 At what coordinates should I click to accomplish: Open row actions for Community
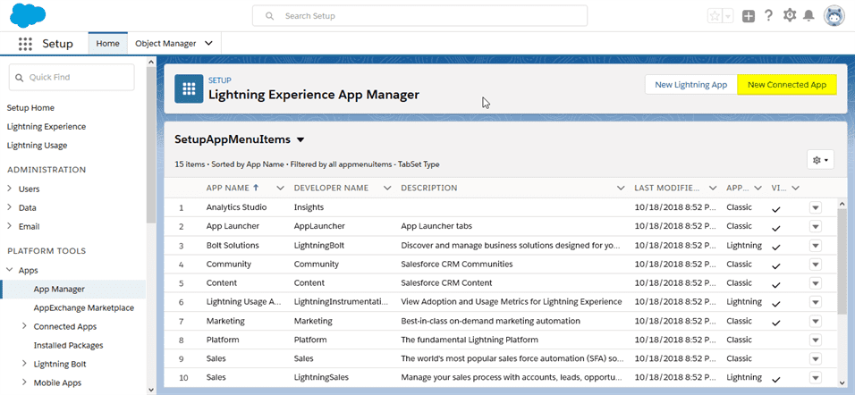pyautogui.click(x=815, y=265)
